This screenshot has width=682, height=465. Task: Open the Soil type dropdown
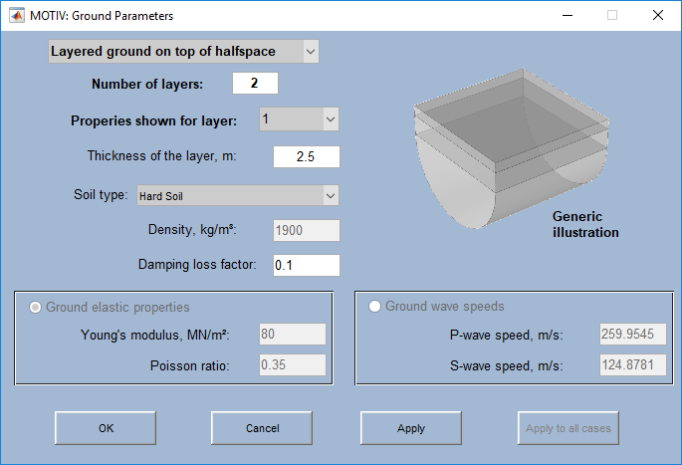237,195
